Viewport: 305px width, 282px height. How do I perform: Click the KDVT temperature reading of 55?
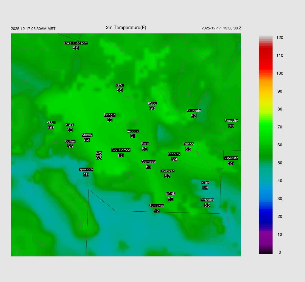coord(120,90)
